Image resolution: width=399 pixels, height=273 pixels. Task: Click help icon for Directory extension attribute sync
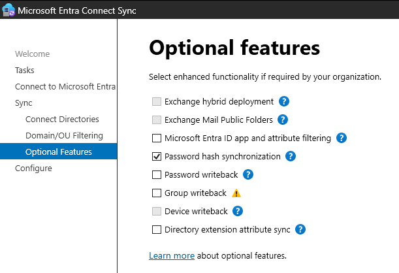[x=300, y=229]
